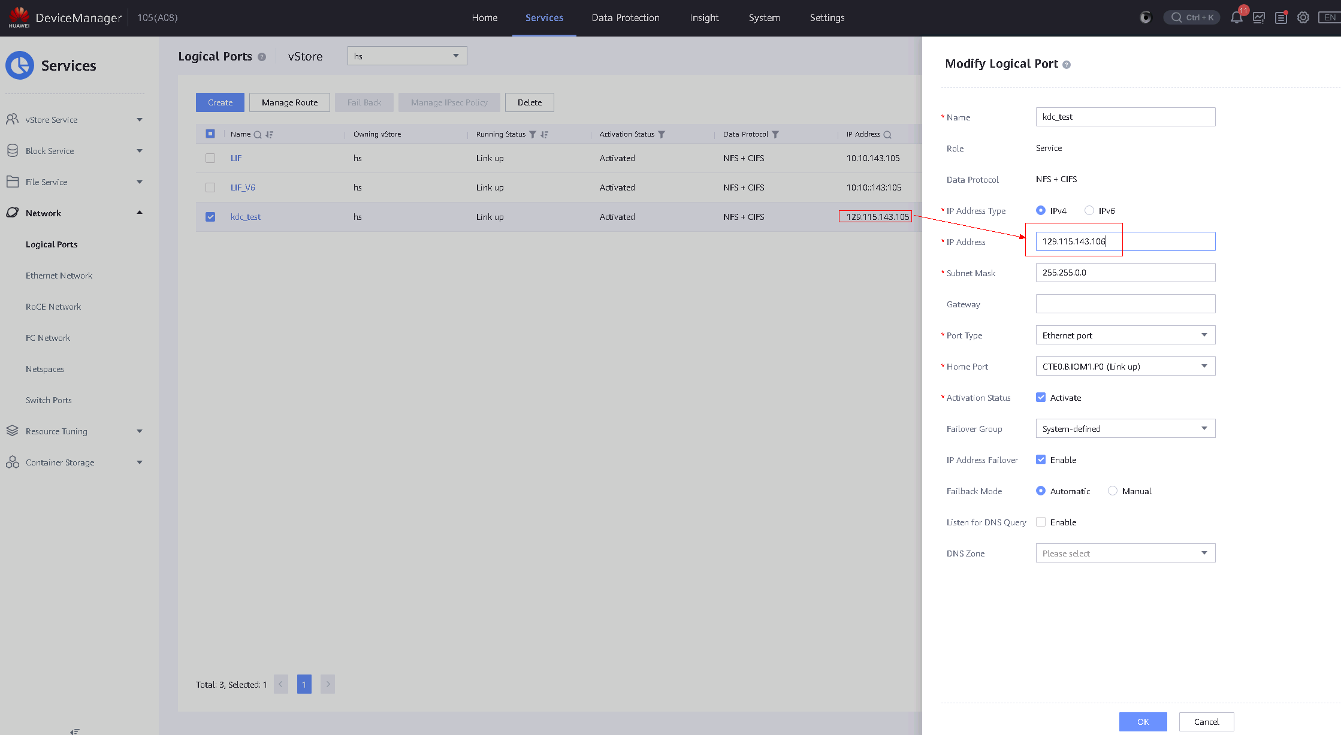Image resolution: width=1341 pixels, height=735 pixels.
Task: Click Cancel button
Action: click(x=1207, y=722)
